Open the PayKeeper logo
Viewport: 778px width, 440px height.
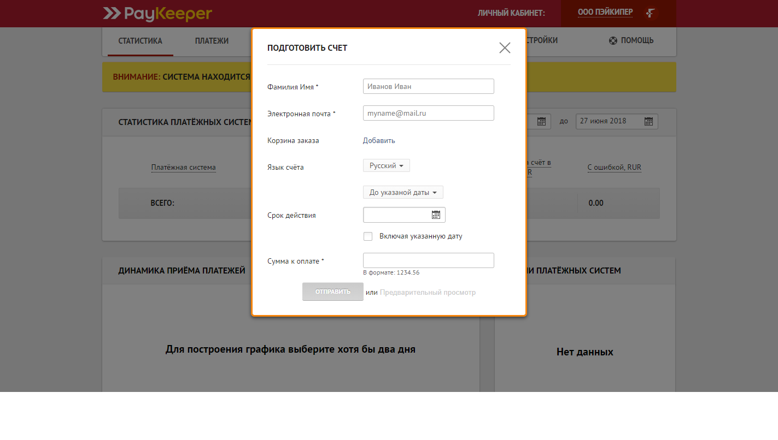pyautogui.click(x=157, y=14)
